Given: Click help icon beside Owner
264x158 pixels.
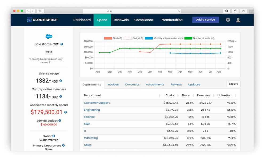Looking at the screenshot, I should (54, 136).
